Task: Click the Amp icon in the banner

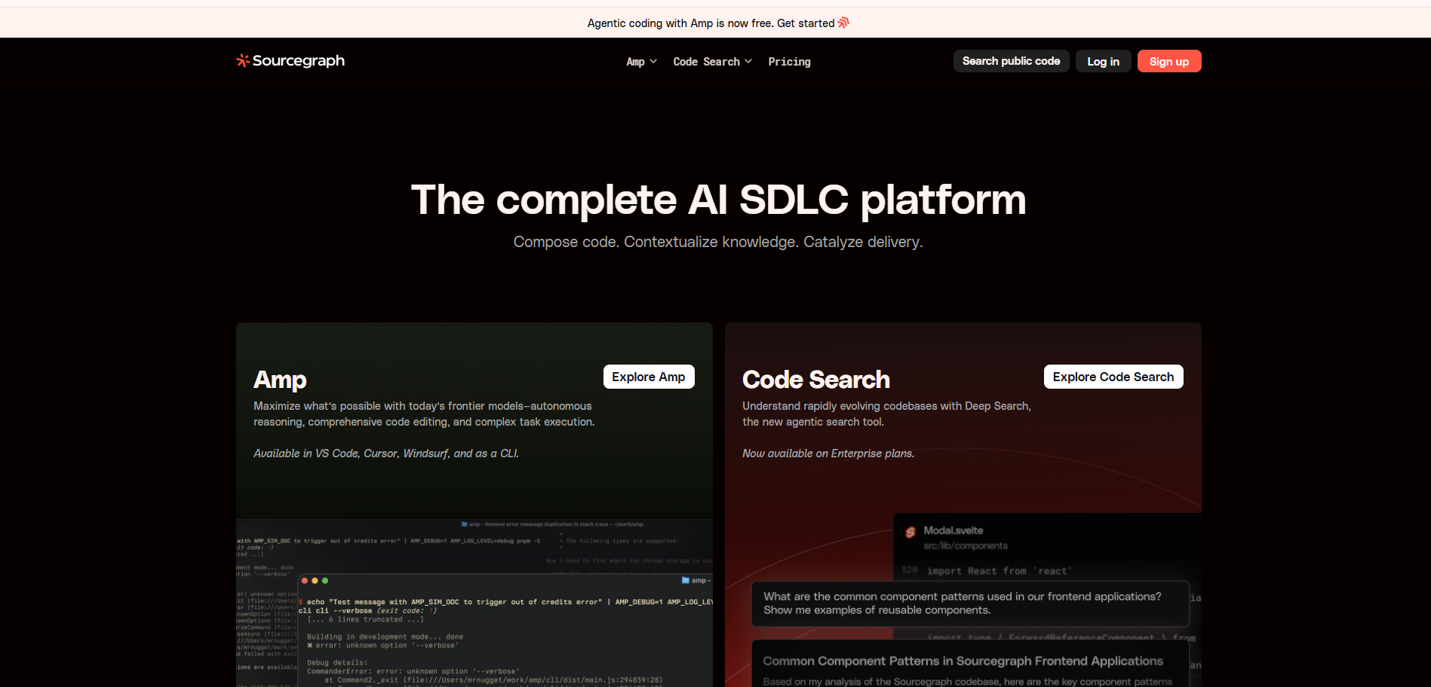Action: (x=843, y=23)
